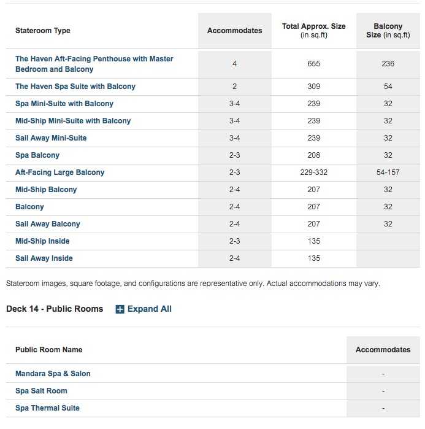
Task: Select Spa Mini-Suite with Balcony stateroom
Action: coord(64,104)
